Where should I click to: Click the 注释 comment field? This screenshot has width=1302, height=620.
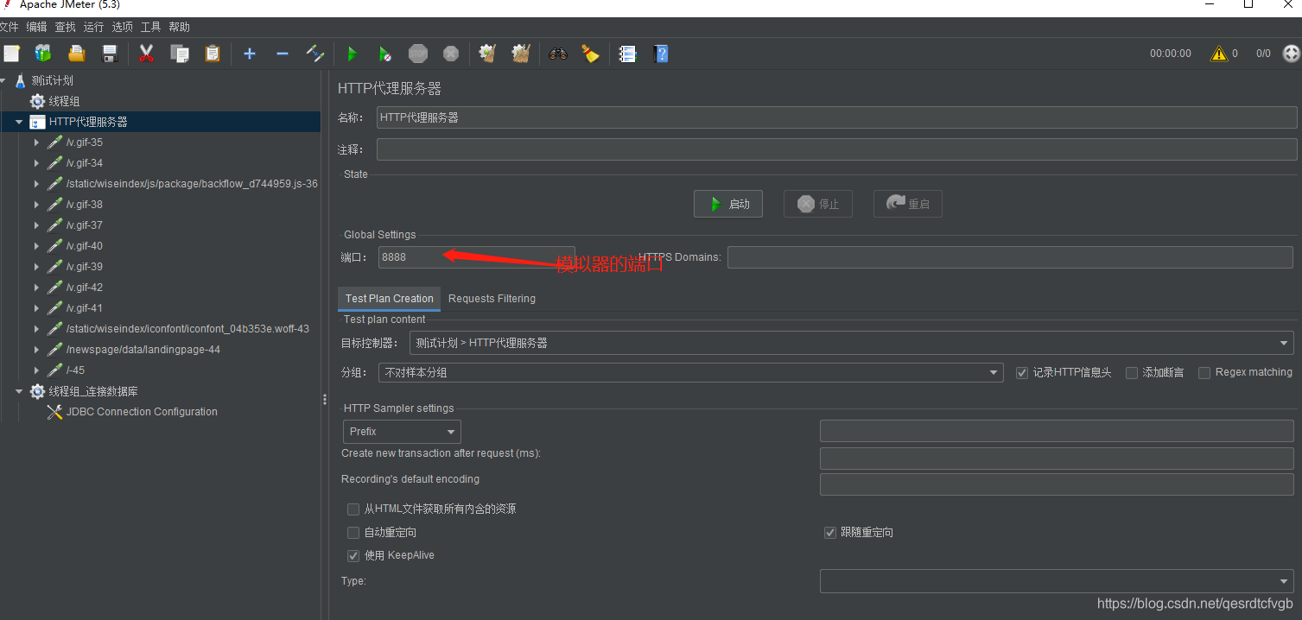(836, 149)
